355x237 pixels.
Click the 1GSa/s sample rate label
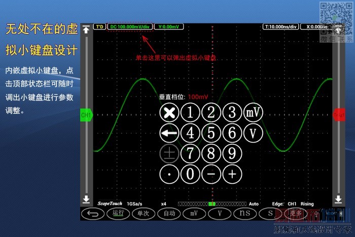pos(134,204)
